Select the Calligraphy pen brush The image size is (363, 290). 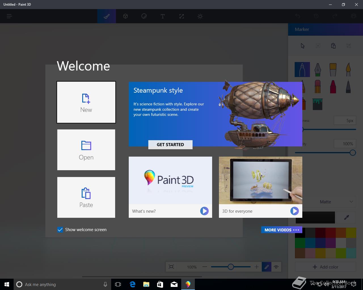(318, 70)
